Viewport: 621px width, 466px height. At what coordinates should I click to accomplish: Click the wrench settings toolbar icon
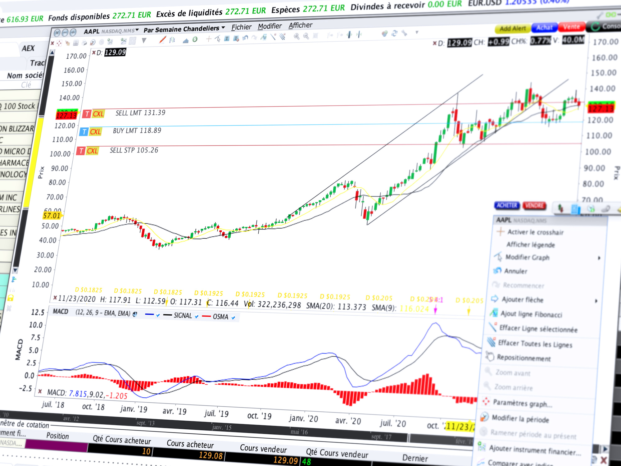click(404, 33)
